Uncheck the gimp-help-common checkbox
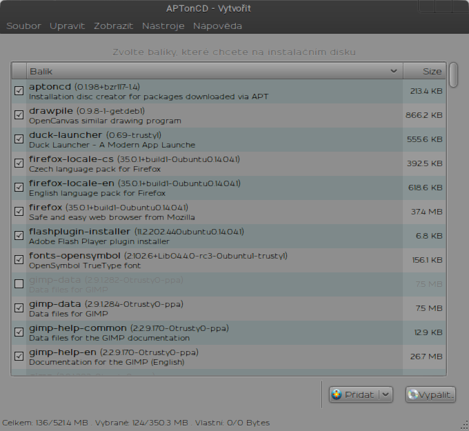469x431 pixels. pyautogui.click(x=19, y=332)
